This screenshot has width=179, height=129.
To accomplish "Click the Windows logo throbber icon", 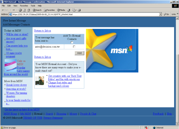I will click(x=175, y=6).
